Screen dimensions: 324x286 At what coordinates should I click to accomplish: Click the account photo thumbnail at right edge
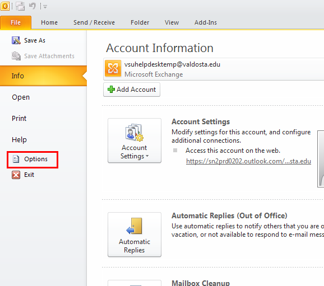click(321, 159)
